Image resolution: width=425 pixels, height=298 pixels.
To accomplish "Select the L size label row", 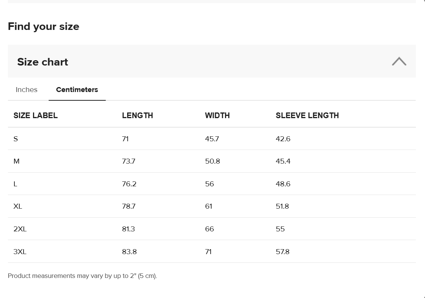I will (15, 184).
